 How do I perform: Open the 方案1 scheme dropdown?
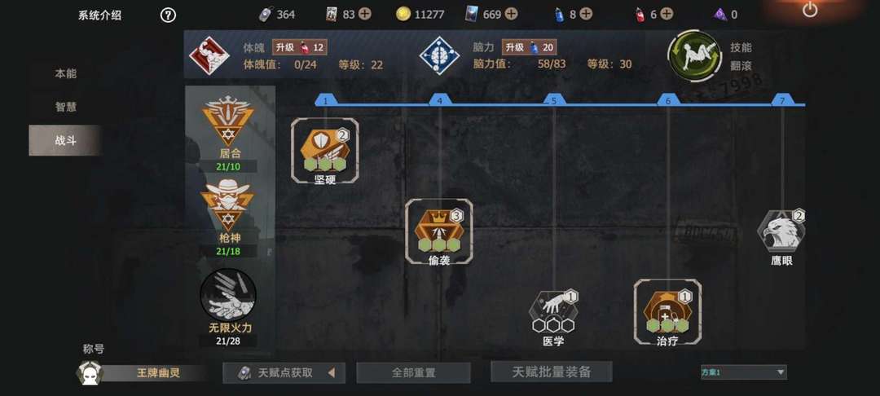743,372
